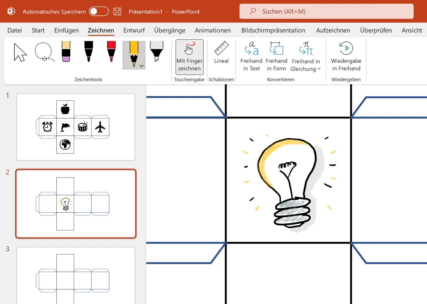Screen dimensions: 427x304
Task: Apply Freihand in Form conversion
Action: [276, 56]
